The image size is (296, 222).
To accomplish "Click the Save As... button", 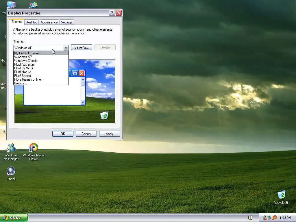I will [82, 47].
